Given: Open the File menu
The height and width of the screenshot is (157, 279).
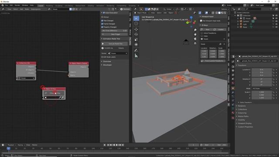Looking at the screenshot, I should 7,6.
